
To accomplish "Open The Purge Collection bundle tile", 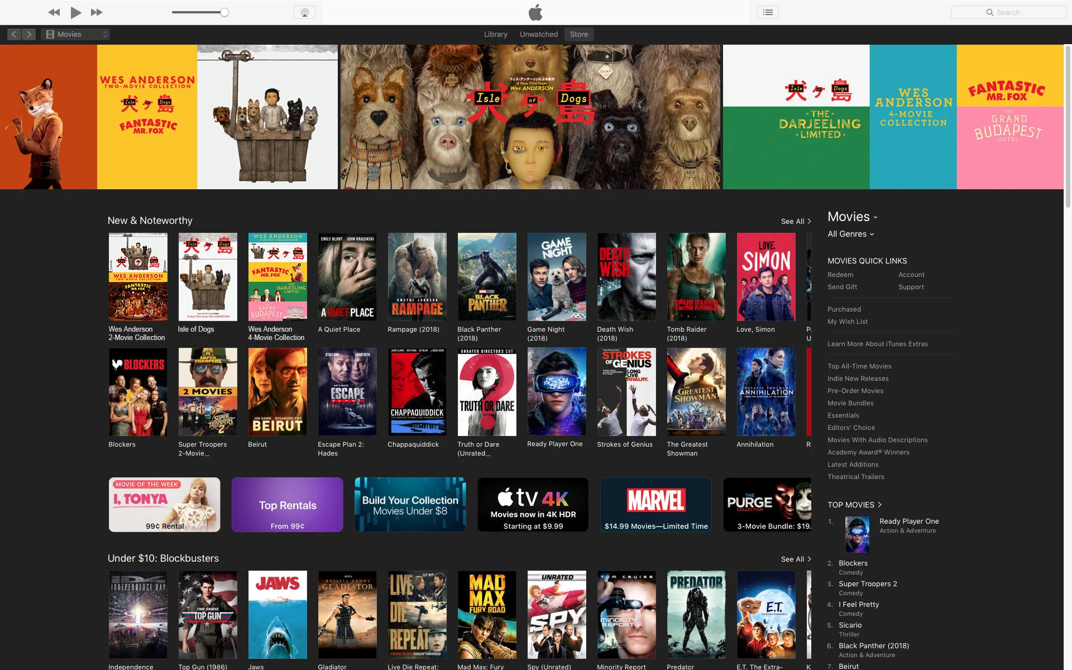I will (x=767, y=505).
